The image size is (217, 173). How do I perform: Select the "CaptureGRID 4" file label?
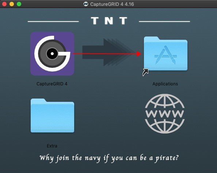click(x=52, y=84)
